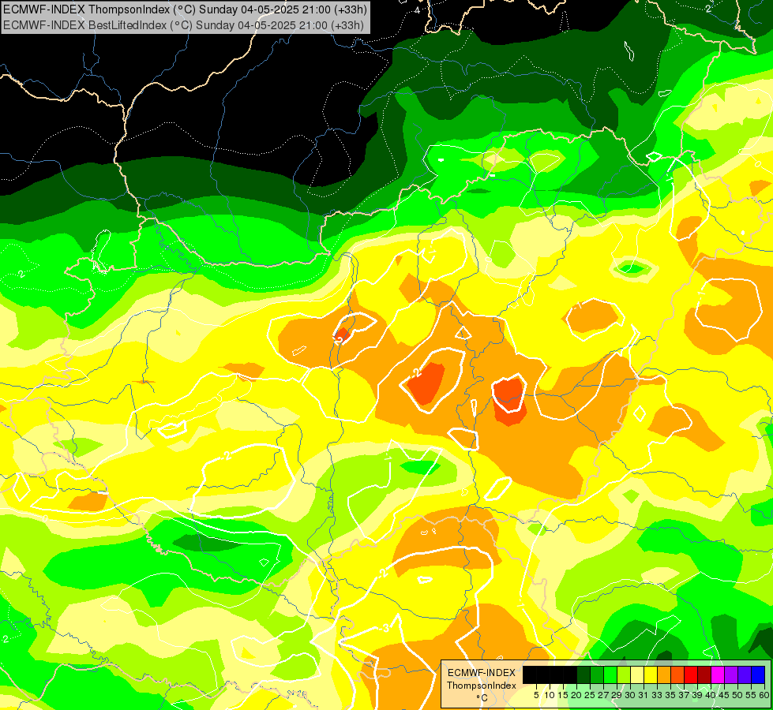Click the legend scale value '15'
The width and height of the screenshot is (773, 710).
(564, 695)
